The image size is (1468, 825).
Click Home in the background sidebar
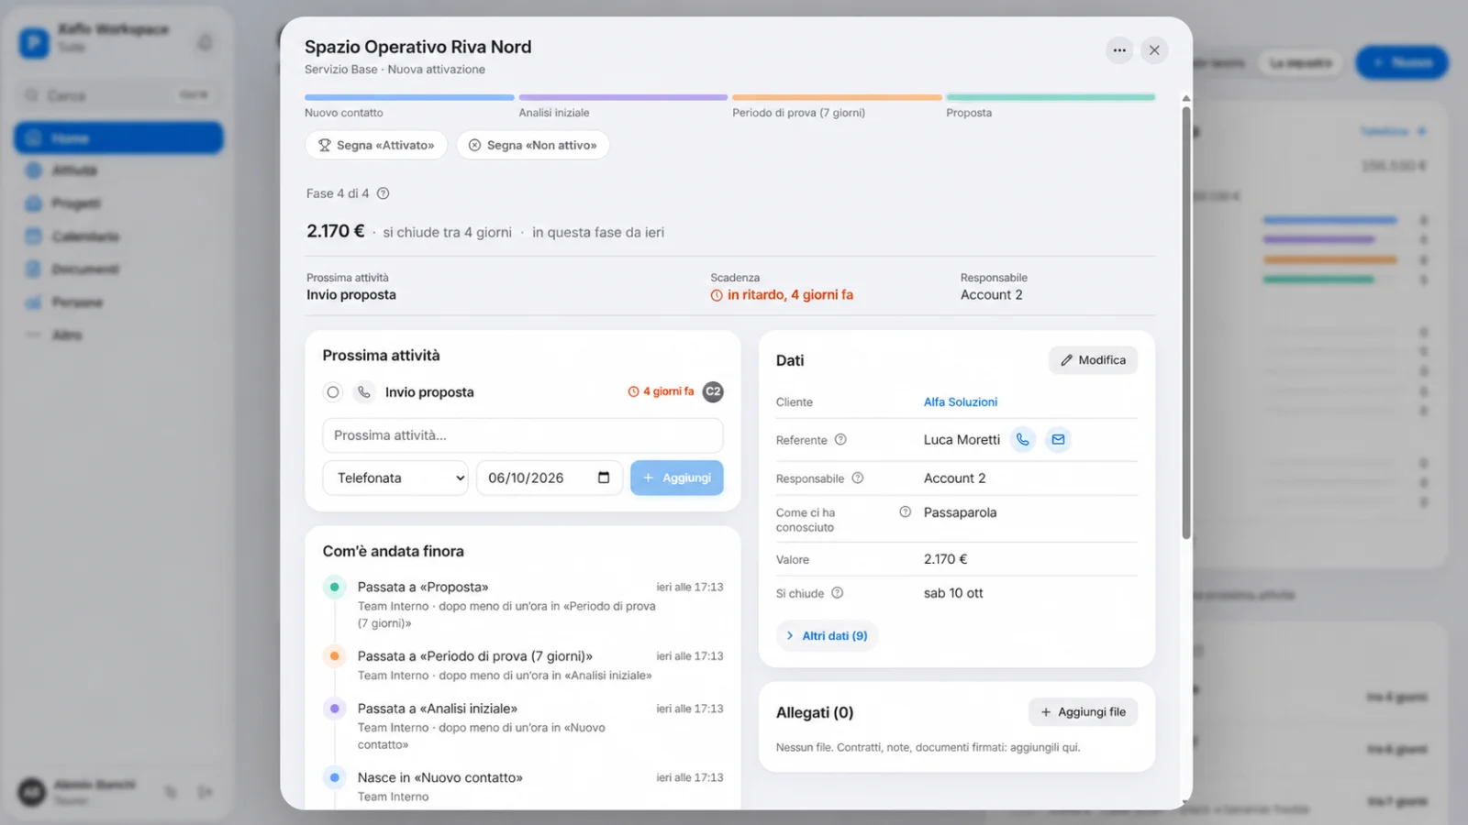click(118, 138)
